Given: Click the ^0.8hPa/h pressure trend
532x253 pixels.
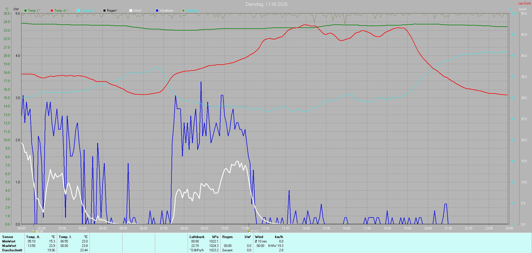Looking at the screenshot, I should coord(197,250).
